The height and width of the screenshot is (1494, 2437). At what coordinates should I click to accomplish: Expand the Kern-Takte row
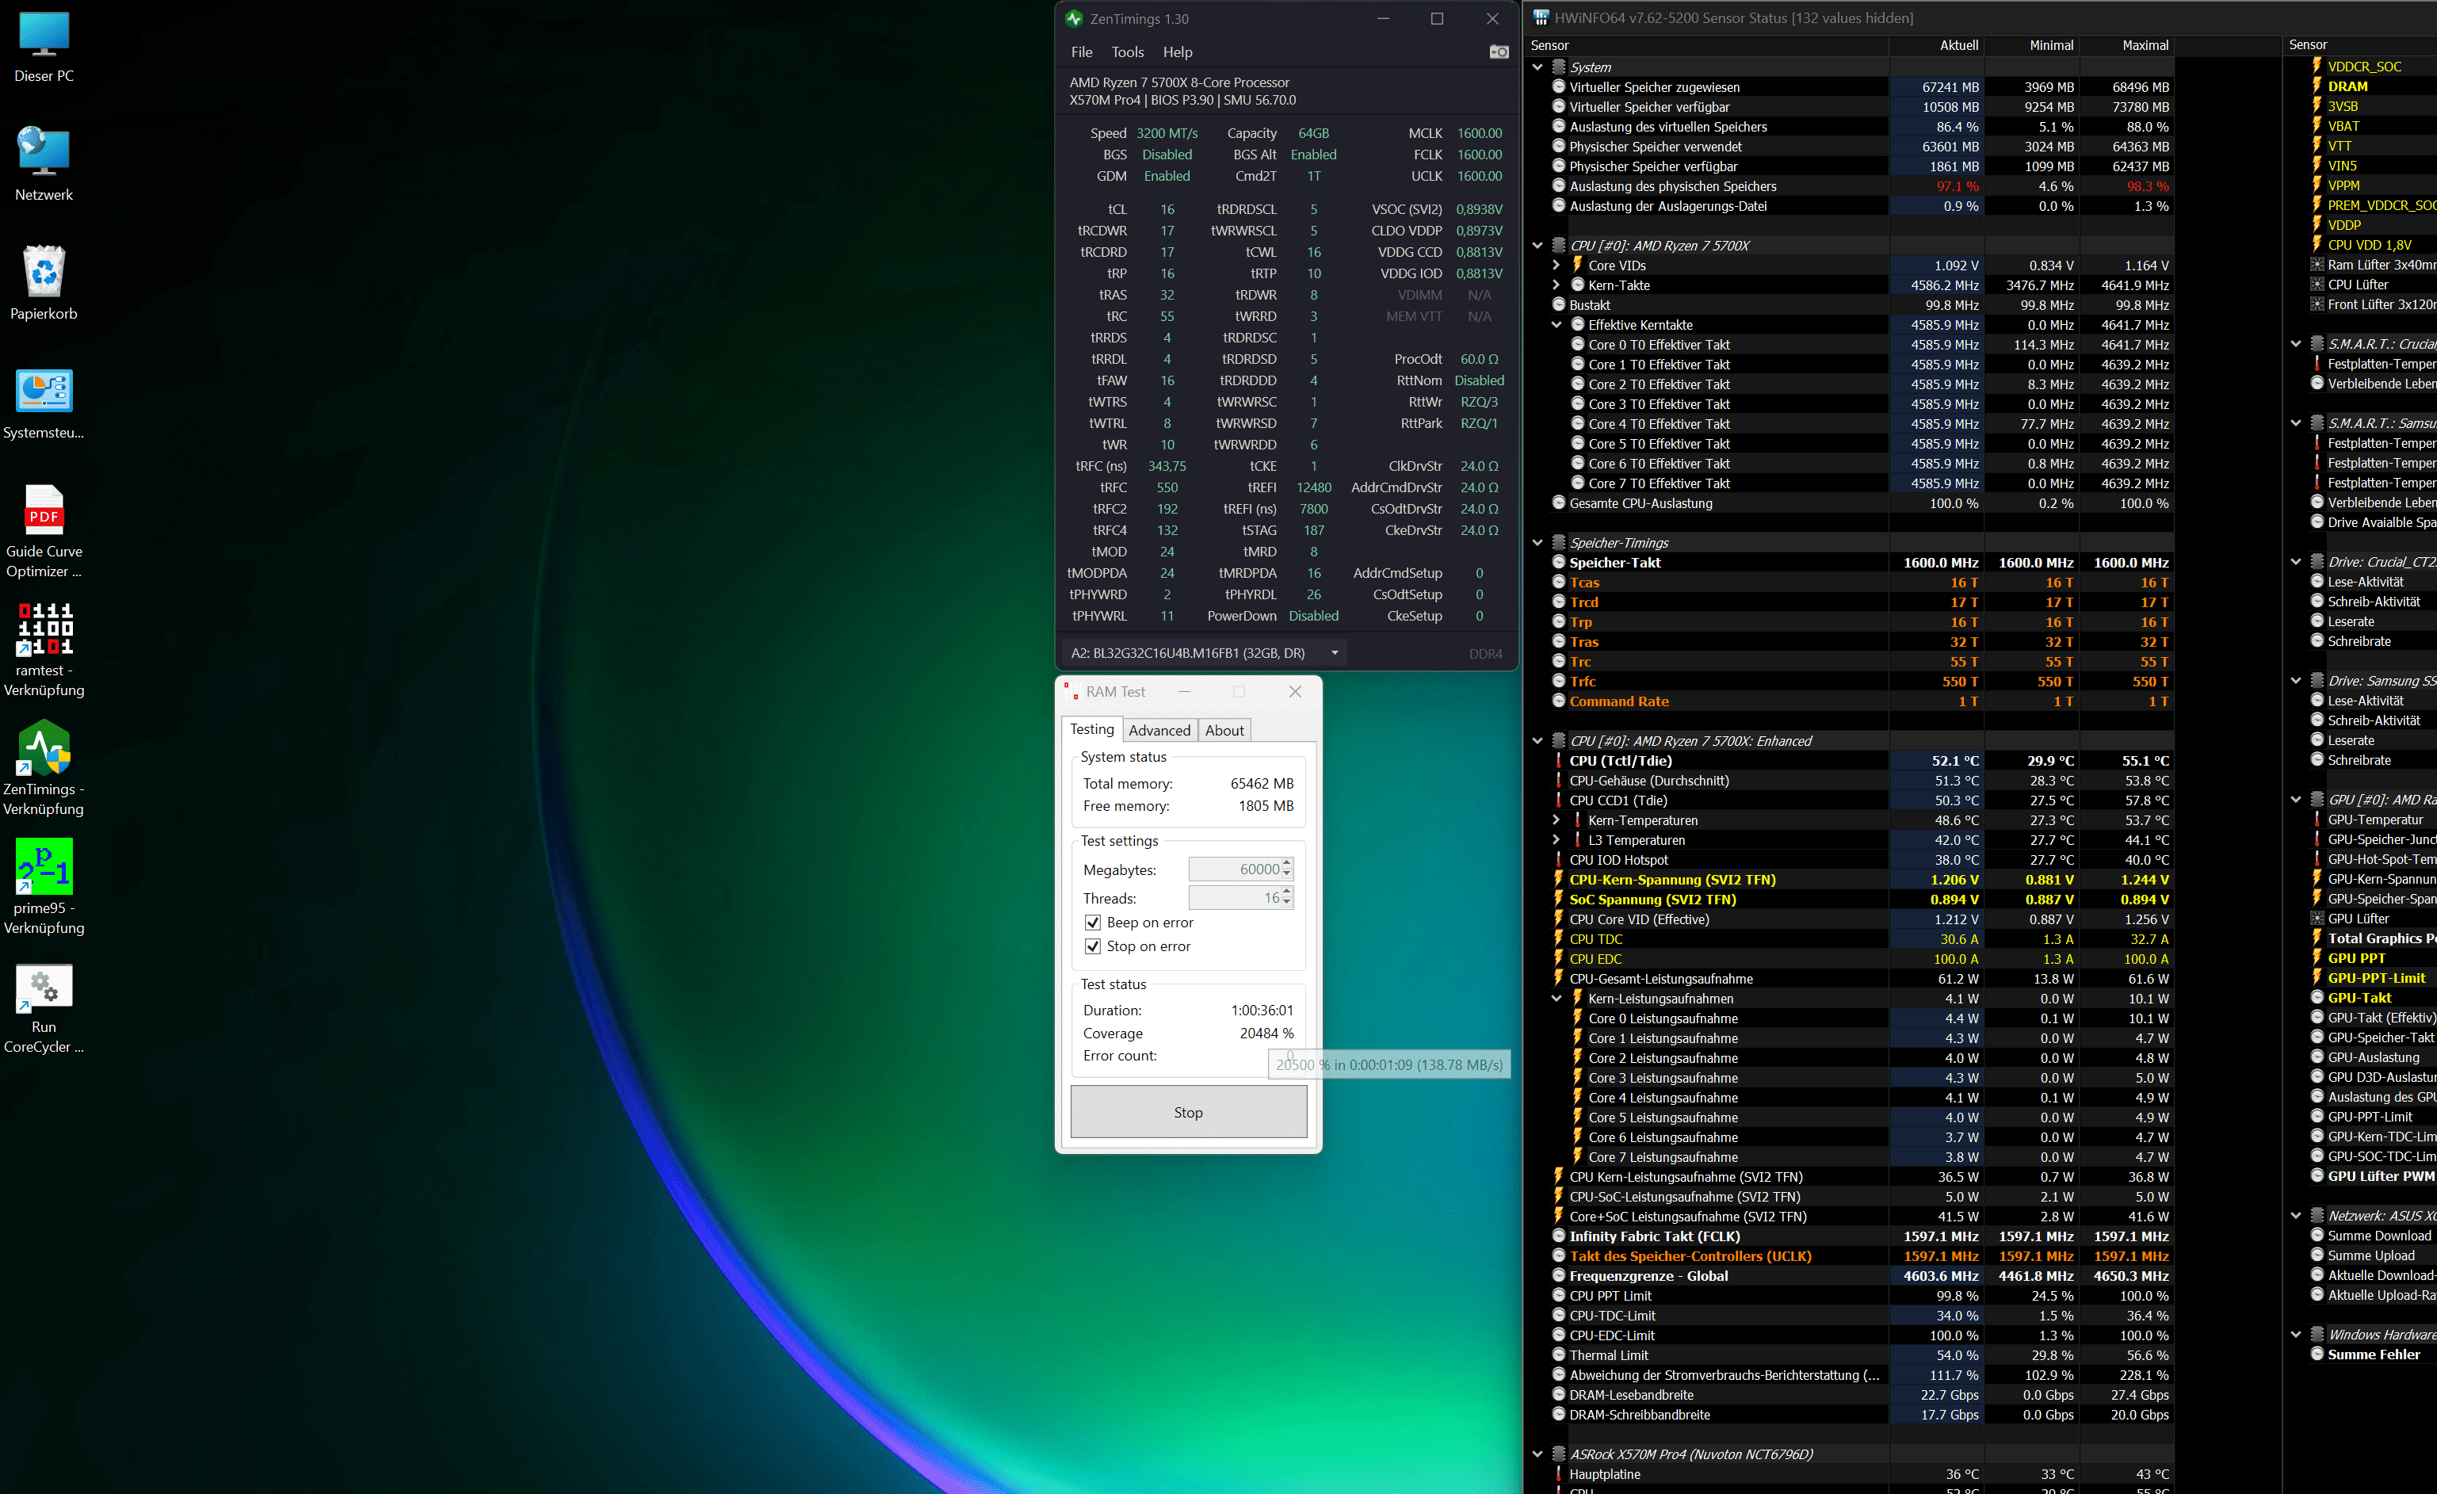(1556, 285)
